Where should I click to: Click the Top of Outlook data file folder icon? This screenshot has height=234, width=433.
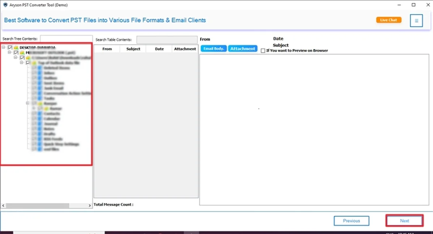[34, 63]
